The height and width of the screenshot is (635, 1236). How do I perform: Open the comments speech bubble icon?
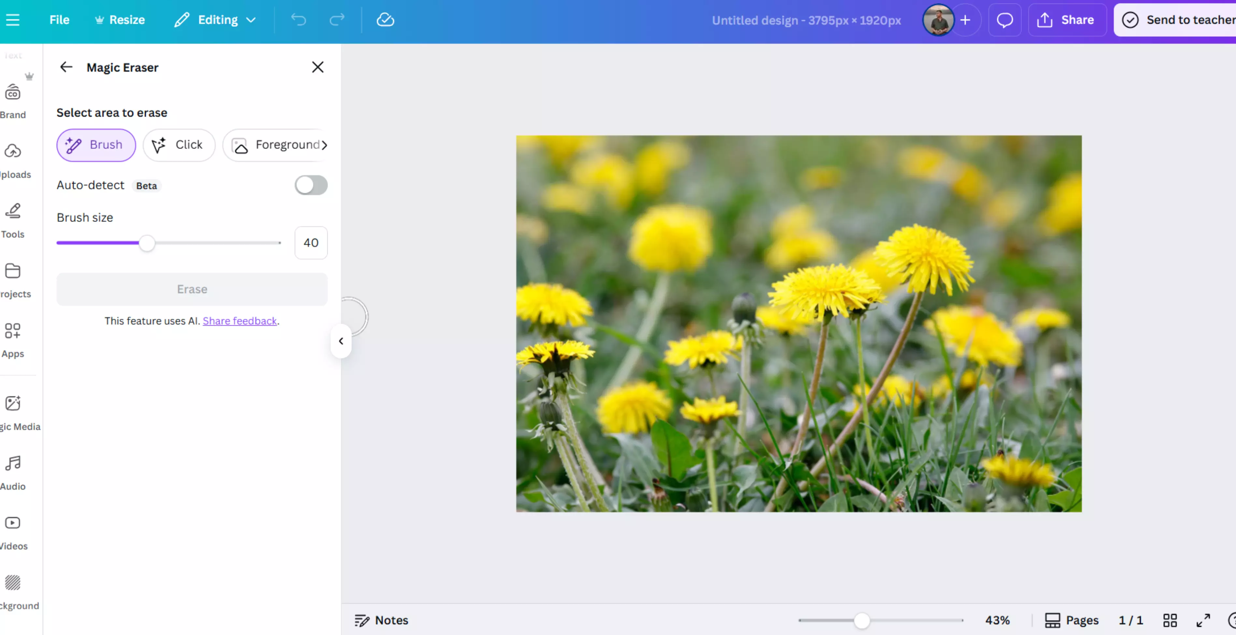[x=1004, y=20]
